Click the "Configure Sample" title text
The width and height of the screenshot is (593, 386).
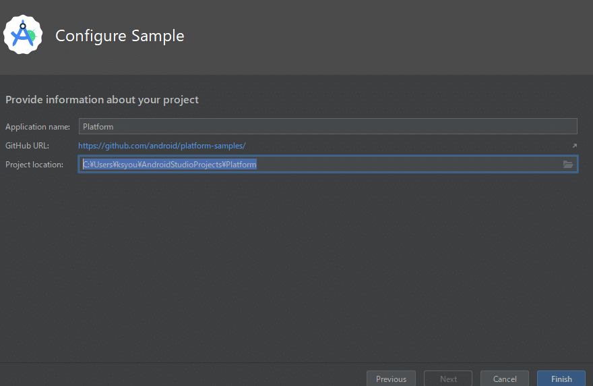point(119,36)
